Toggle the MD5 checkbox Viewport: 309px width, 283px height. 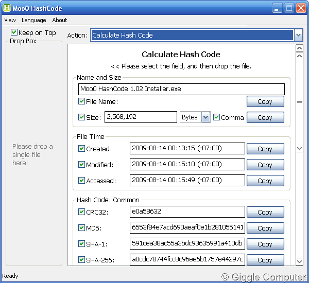[x=81, y=227]
